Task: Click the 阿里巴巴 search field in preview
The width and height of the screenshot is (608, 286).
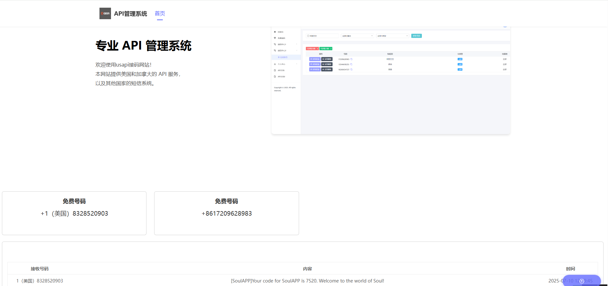Action: [x=322, y=36]
